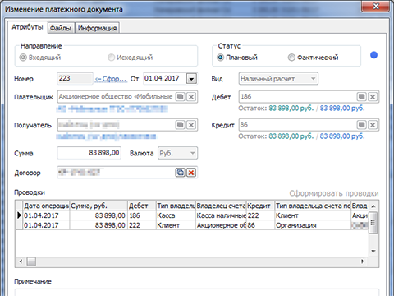
Task: Open the date picker dropdown for От
Action: coord(191,79)
